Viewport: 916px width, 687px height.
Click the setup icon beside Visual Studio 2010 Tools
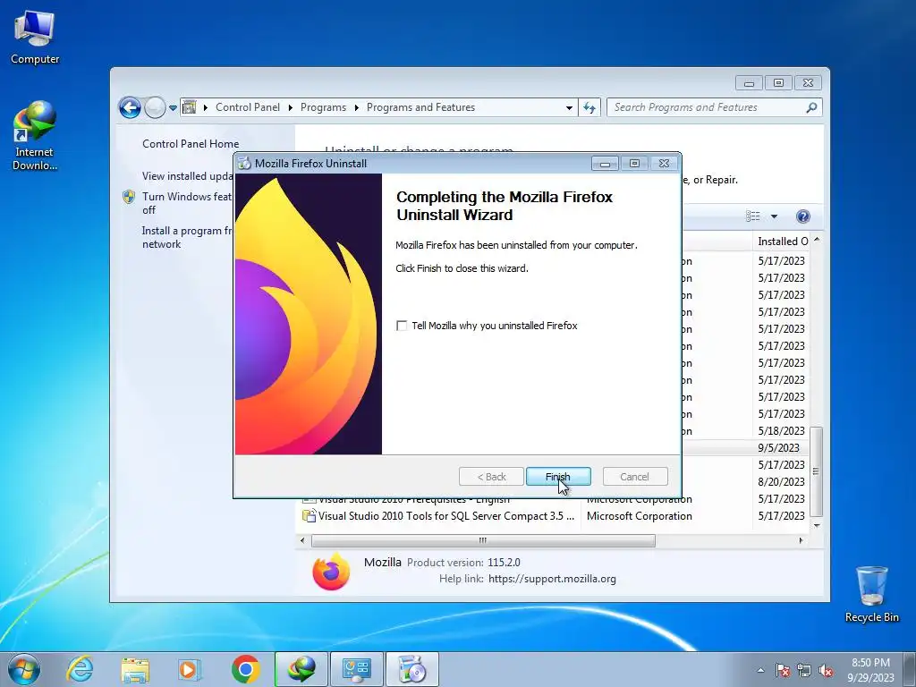(x=309, y=516)
